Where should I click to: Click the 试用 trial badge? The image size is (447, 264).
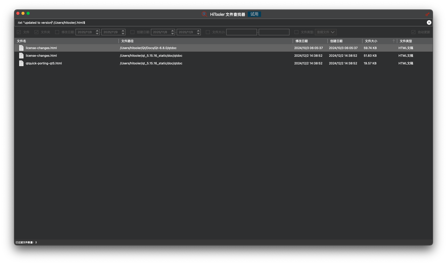[x=254, y=14]
